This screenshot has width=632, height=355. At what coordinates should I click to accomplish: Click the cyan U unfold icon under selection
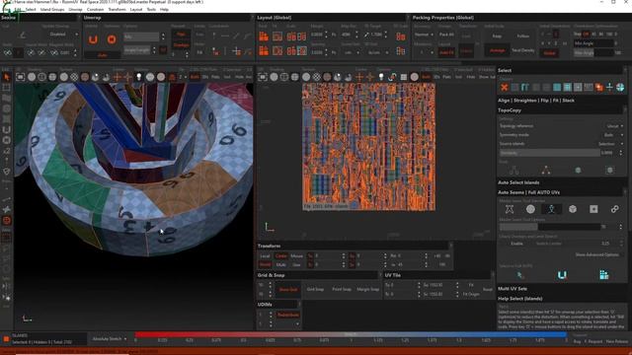point(562,275)
